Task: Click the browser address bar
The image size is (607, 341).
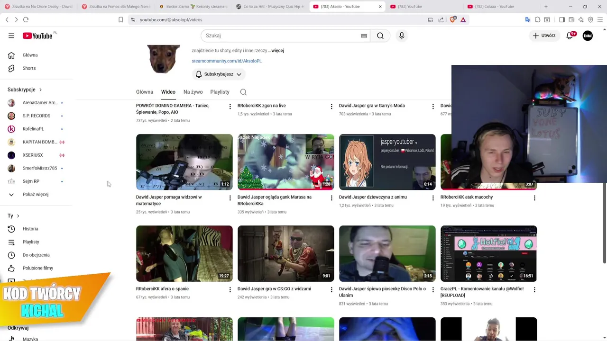Action: (x=280, y=19)
